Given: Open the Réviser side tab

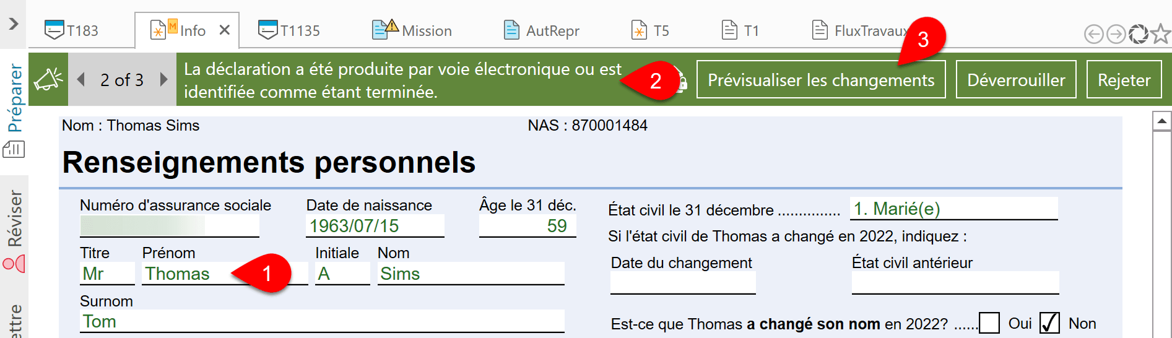Looking at the screenshot, I should (x=14, y=219).
